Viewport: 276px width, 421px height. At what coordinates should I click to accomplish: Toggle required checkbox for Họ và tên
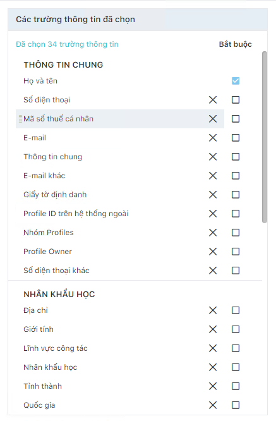coord(236,81)
